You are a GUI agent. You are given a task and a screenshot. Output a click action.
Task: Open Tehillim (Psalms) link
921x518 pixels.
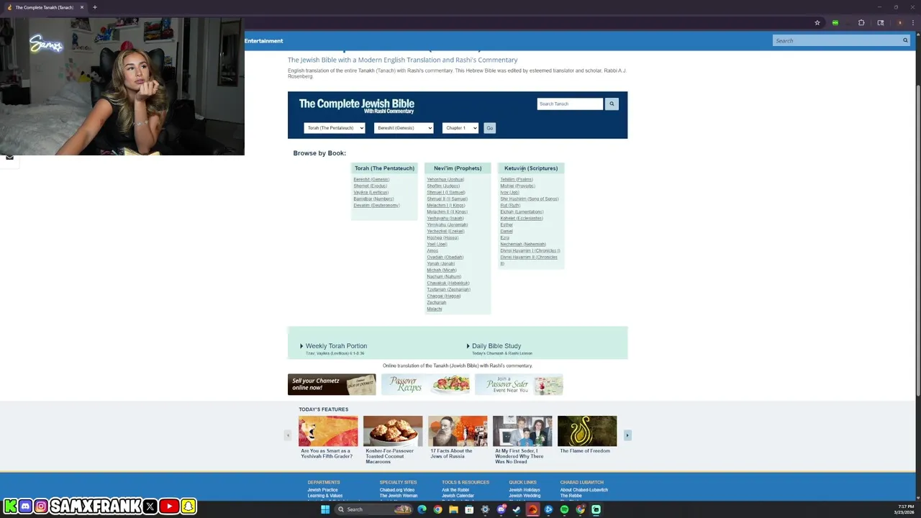(x=517, y=179)
